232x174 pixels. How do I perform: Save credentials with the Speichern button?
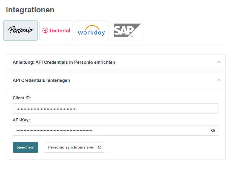(25, 147)
